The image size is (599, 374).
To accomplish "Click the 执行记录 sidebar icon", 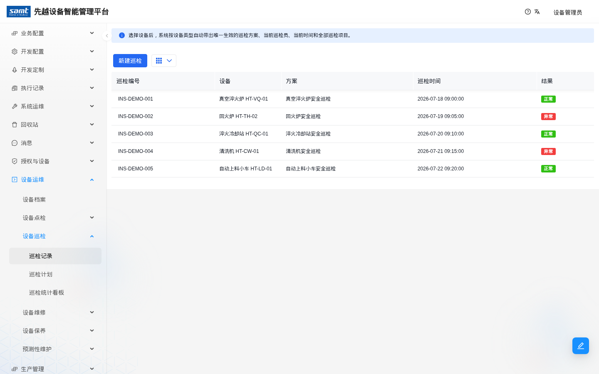I will (15, 88).
